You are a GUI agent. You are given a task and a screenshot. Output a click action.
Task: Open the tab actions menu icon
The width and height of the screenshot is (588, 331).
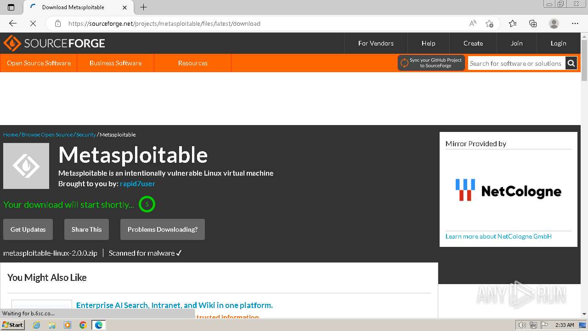(x=11, y=7)
